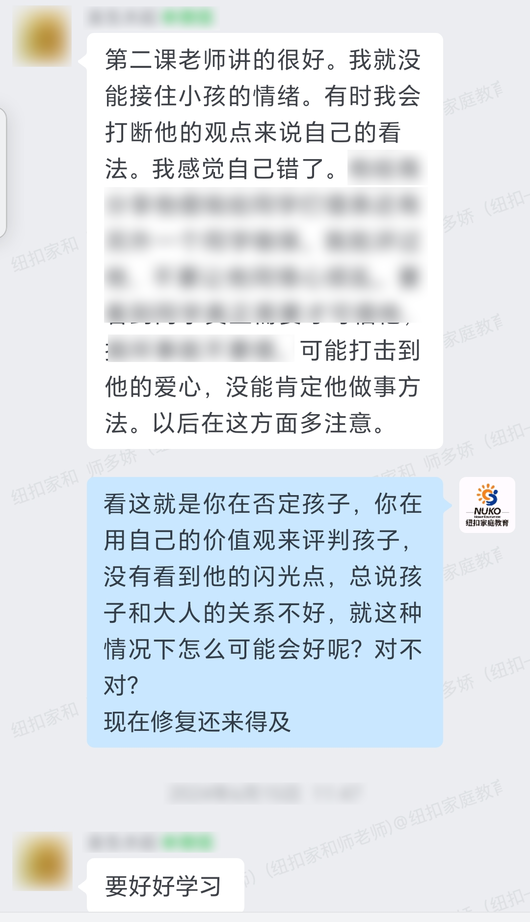Tap the NUKO 纽扣家庭教育 avatar

coord(487,505)
